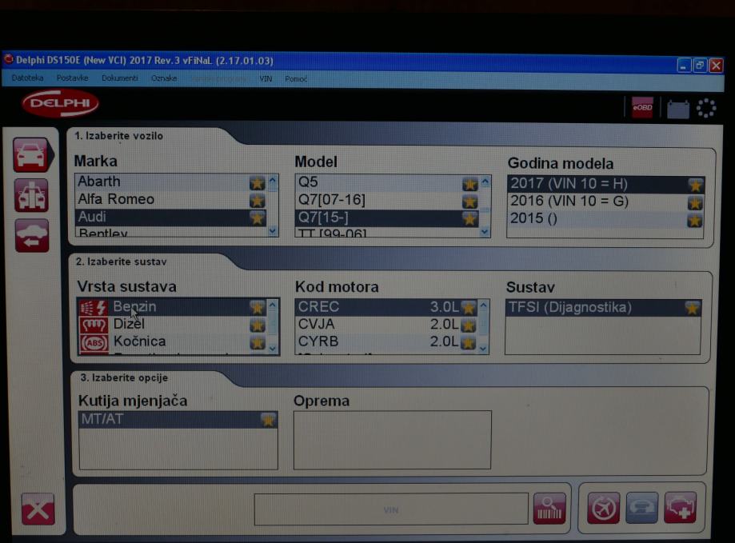Toggle favorite star for CVJA engine code
Image resolution: width=735 pixels, height=543 pixels.
coord(468,325)
